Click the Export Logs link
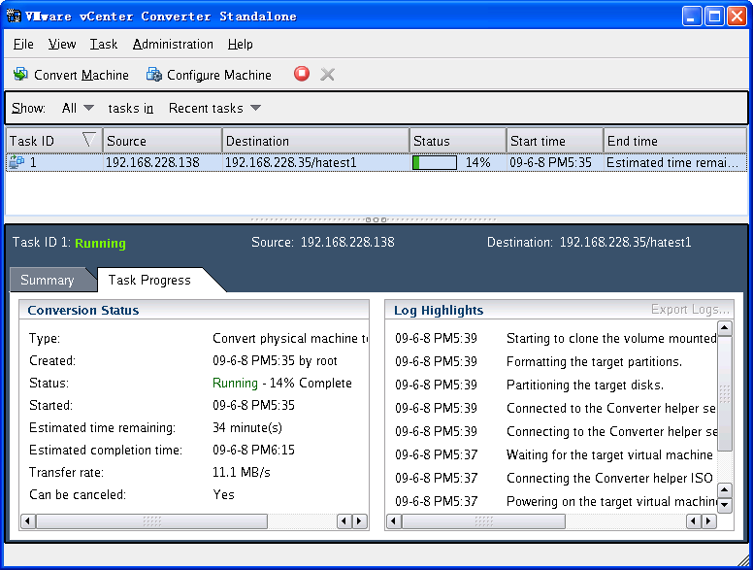 pyautogui.click(x=690, y=310)
